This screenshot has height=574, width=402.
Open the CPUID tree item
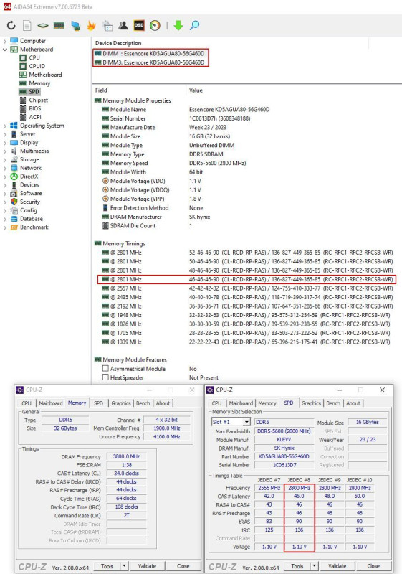(37, 66)
